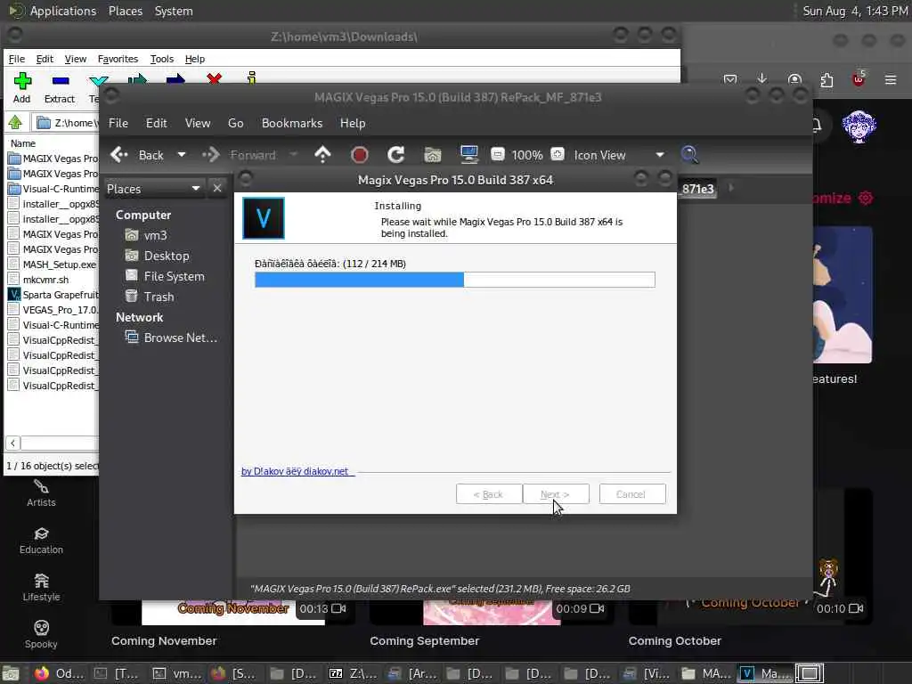This screenshot has width=912, height=684.
Task: Open the Icon View mode dropdown
Action: tap(619, 155)
